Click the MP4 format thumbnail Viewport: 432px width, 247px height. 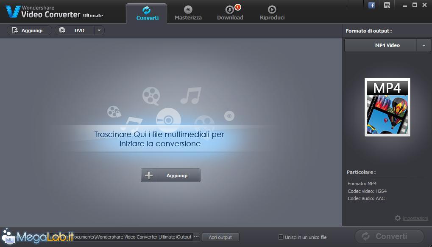387,107
